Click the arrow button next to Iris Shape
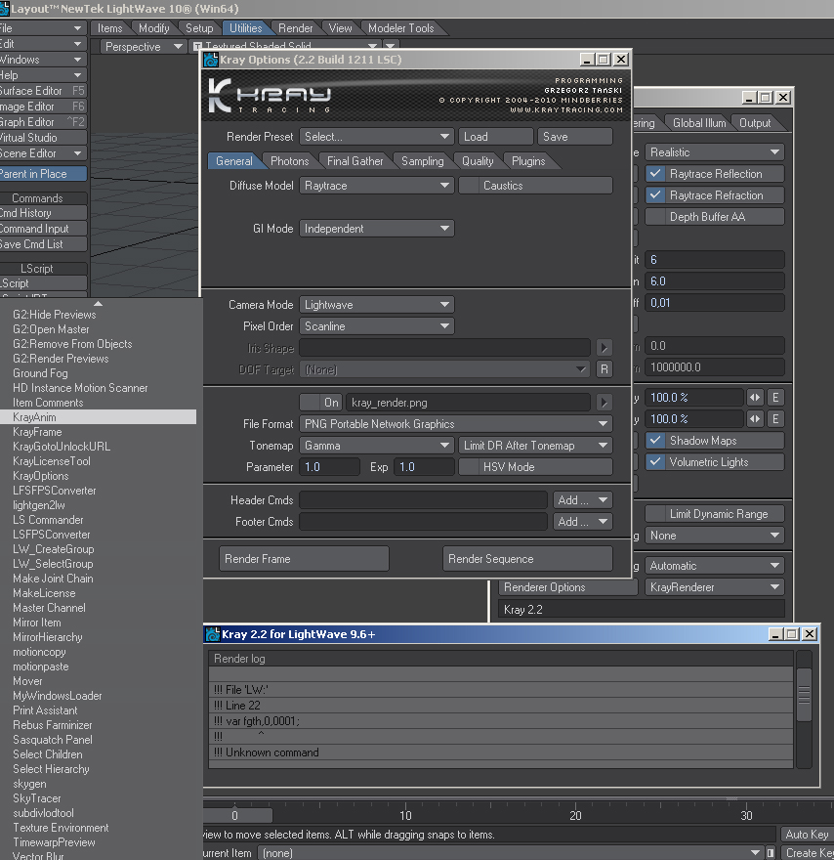Image resolution: width=834 pixels, height=860 pixels. tap(604, 348)
